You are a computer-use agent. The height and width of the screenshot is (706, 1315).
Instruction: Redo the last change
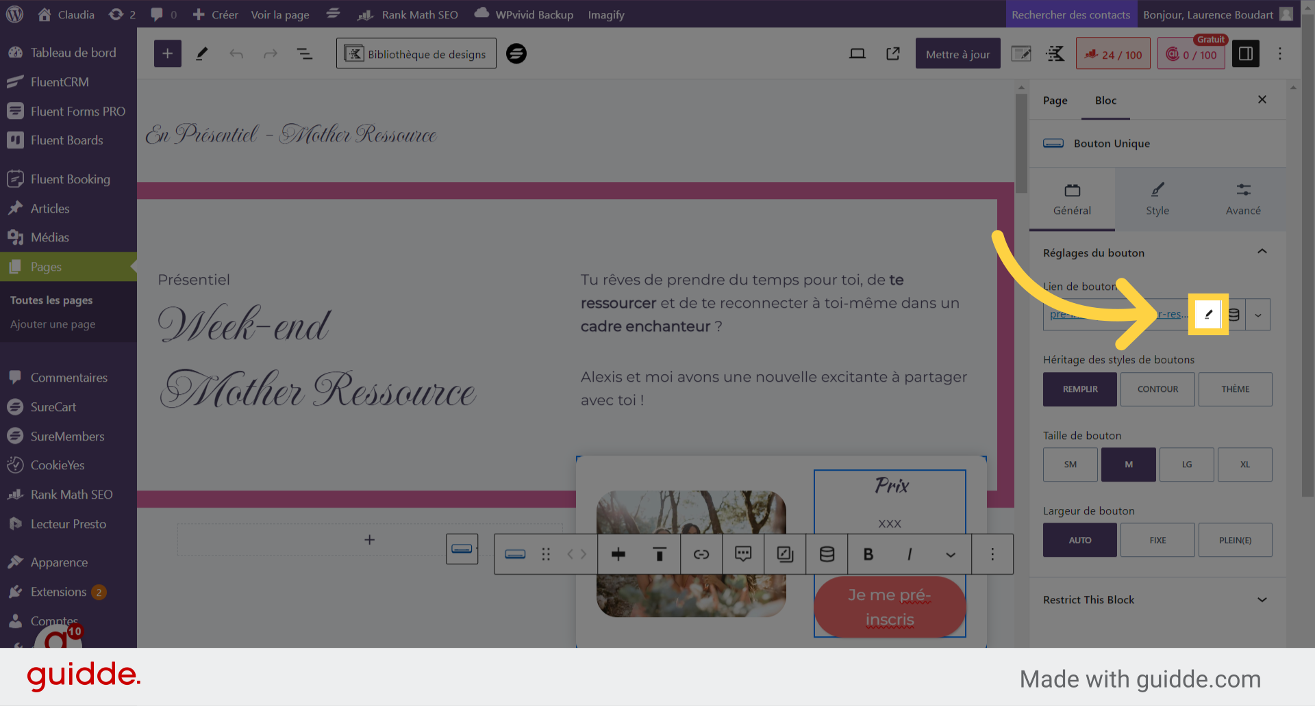(x=271, y=54)
